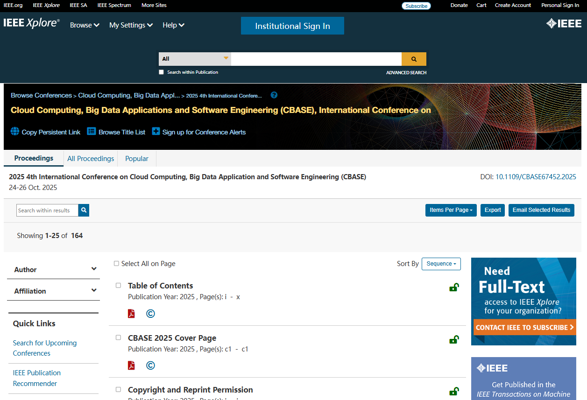
Task: Click the IEEE logo at top right
Action: [x=564, y=24]
